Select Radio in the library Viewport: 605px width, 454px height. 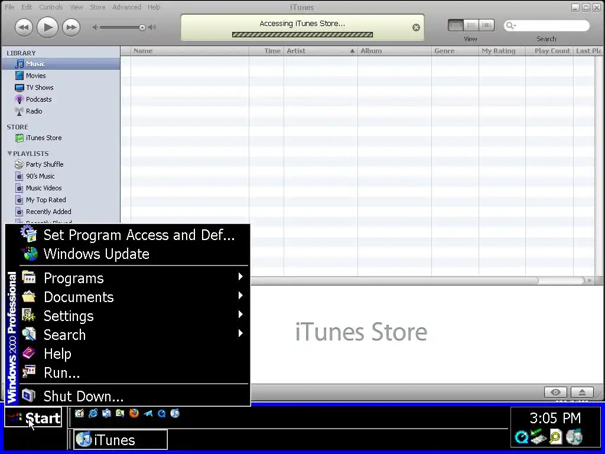pyautogui.click(x=61, y=111)
